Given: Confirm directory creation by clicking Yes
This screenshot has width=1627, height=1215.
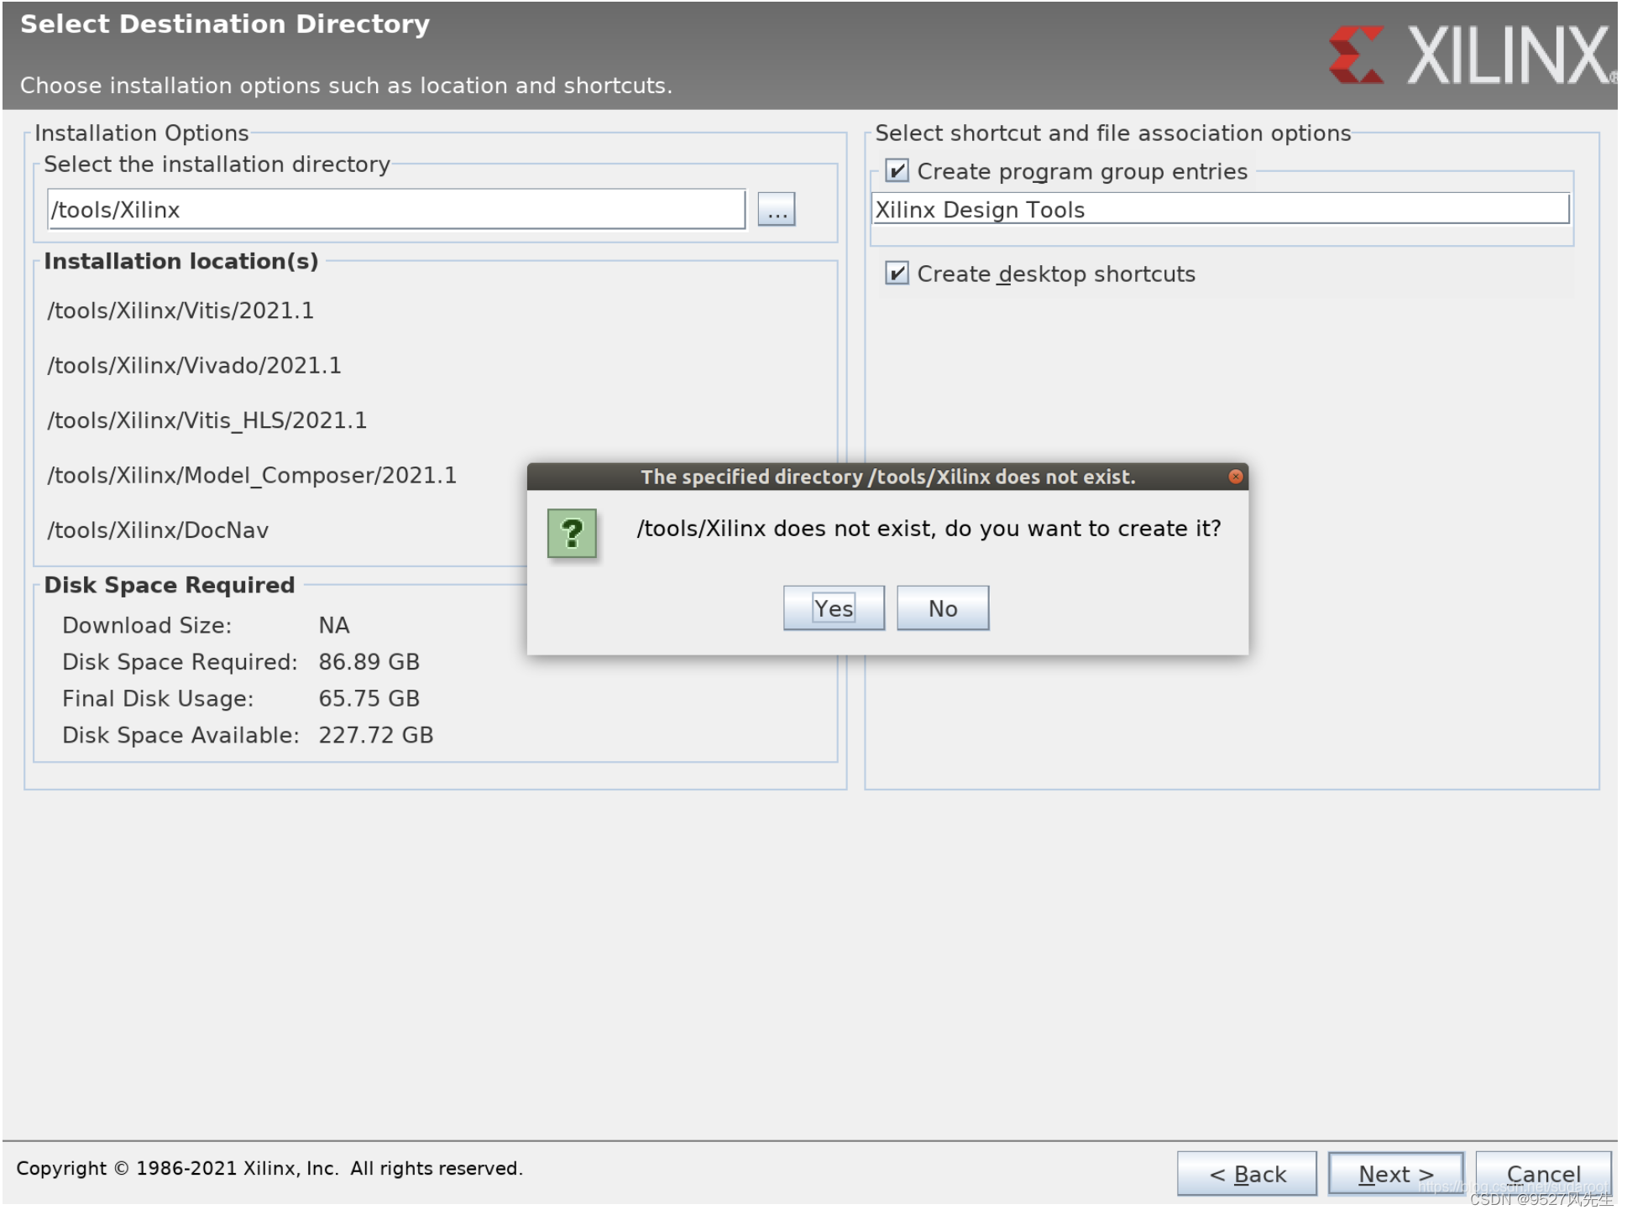Looking at the screenshot, I should point(833,607).
